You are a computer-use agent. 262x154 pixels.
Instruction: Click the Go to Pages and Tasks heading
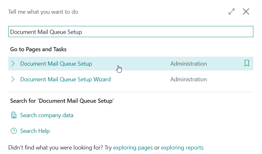point(38,49)
